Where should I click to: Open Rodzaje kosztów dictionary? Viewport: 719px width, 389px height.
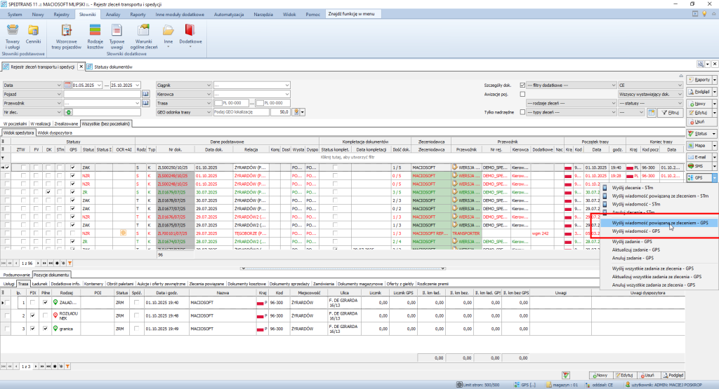pyautogui.click(x=95, y=31)
